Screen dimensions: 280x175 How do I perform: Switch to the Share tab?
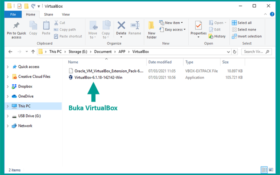coord(49,14)
